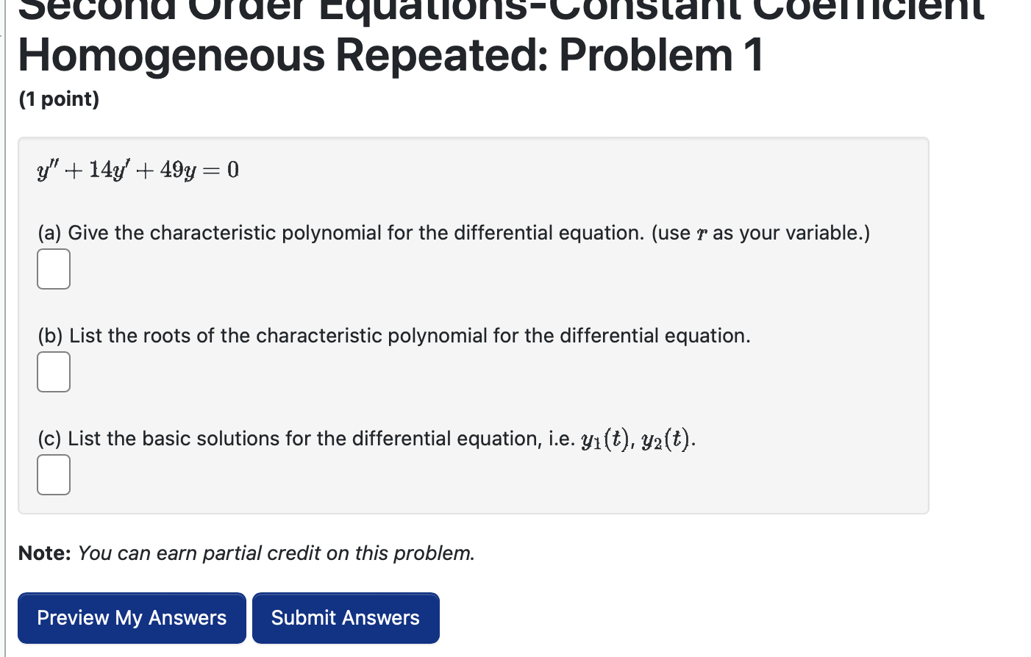Screen dimensions: 1031x657
Task: Click Submit Answers to grade the problem
Action: point(346,617)
